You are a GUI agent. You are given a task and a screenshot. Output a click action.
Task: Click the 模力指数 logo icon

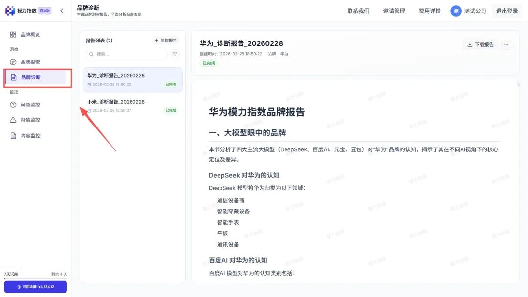(x=10, y=11)
